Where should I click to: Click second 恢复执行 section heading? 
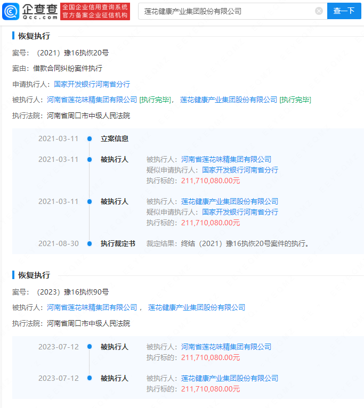click(34, 275)
